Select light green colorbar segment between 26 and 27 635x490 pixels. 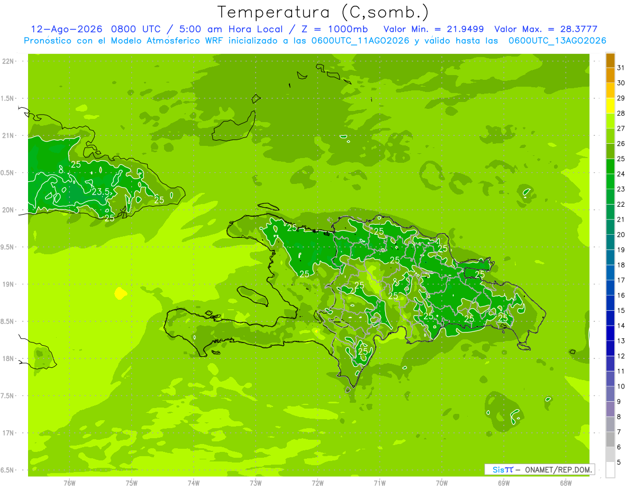click(x=610, y=136)
